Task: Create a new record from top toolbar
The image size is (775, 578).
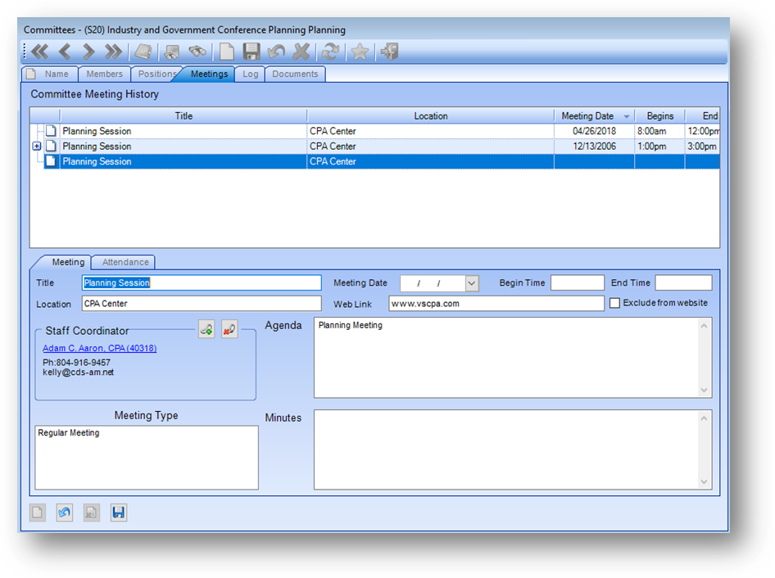Action: click(x=226, y=52)
